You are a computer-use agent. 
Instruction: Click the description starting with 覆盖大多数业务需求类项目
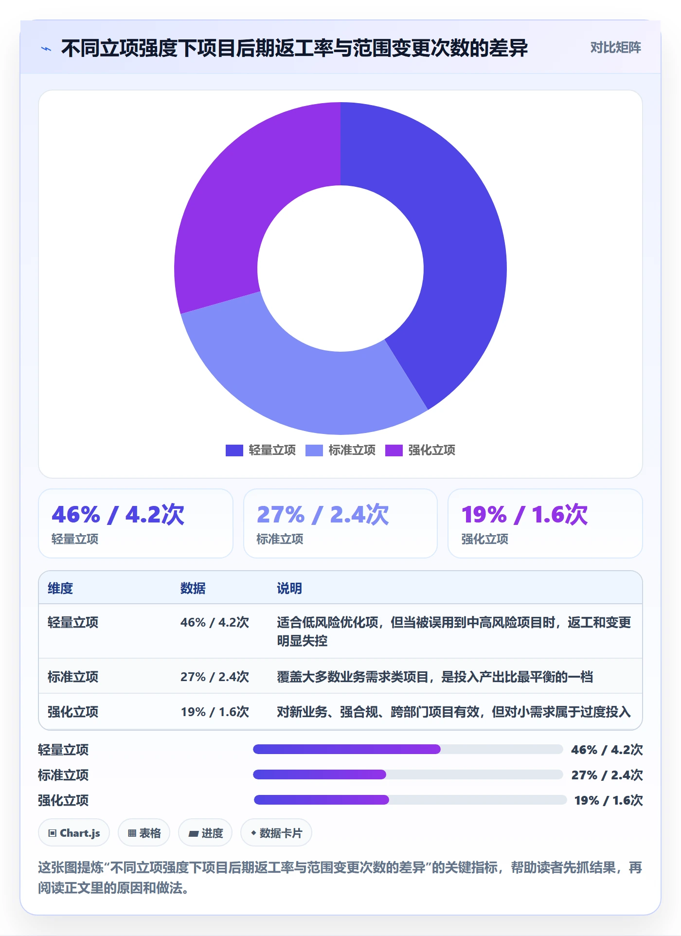pyautogui.click(x=435, y=677)
